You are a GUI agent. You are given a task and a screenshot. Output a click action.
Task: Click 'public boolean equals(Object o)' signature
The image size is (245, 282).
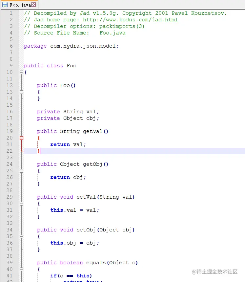pos(87,263)
